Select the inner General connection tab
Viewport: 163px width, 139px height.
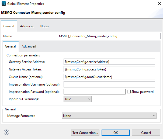(x=11, y=46)
